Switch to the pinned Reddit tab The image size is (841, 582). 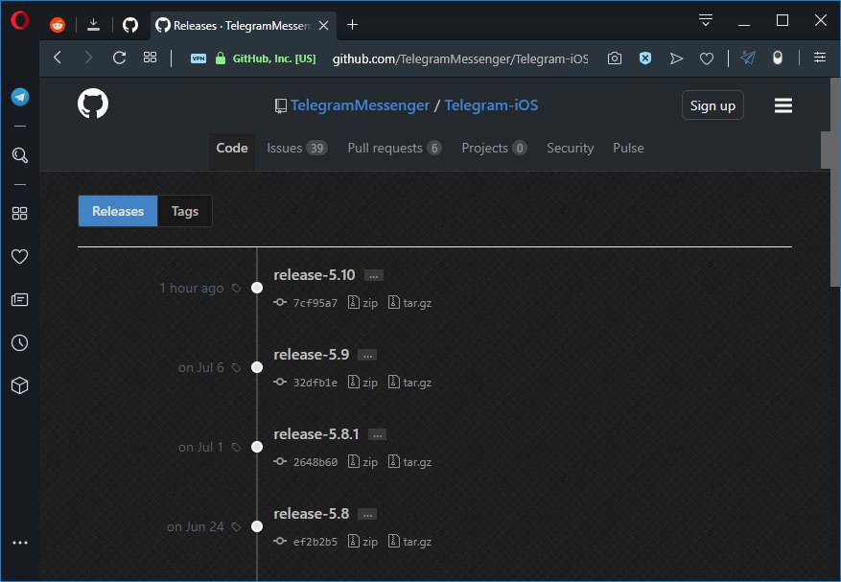pos(58,25)
